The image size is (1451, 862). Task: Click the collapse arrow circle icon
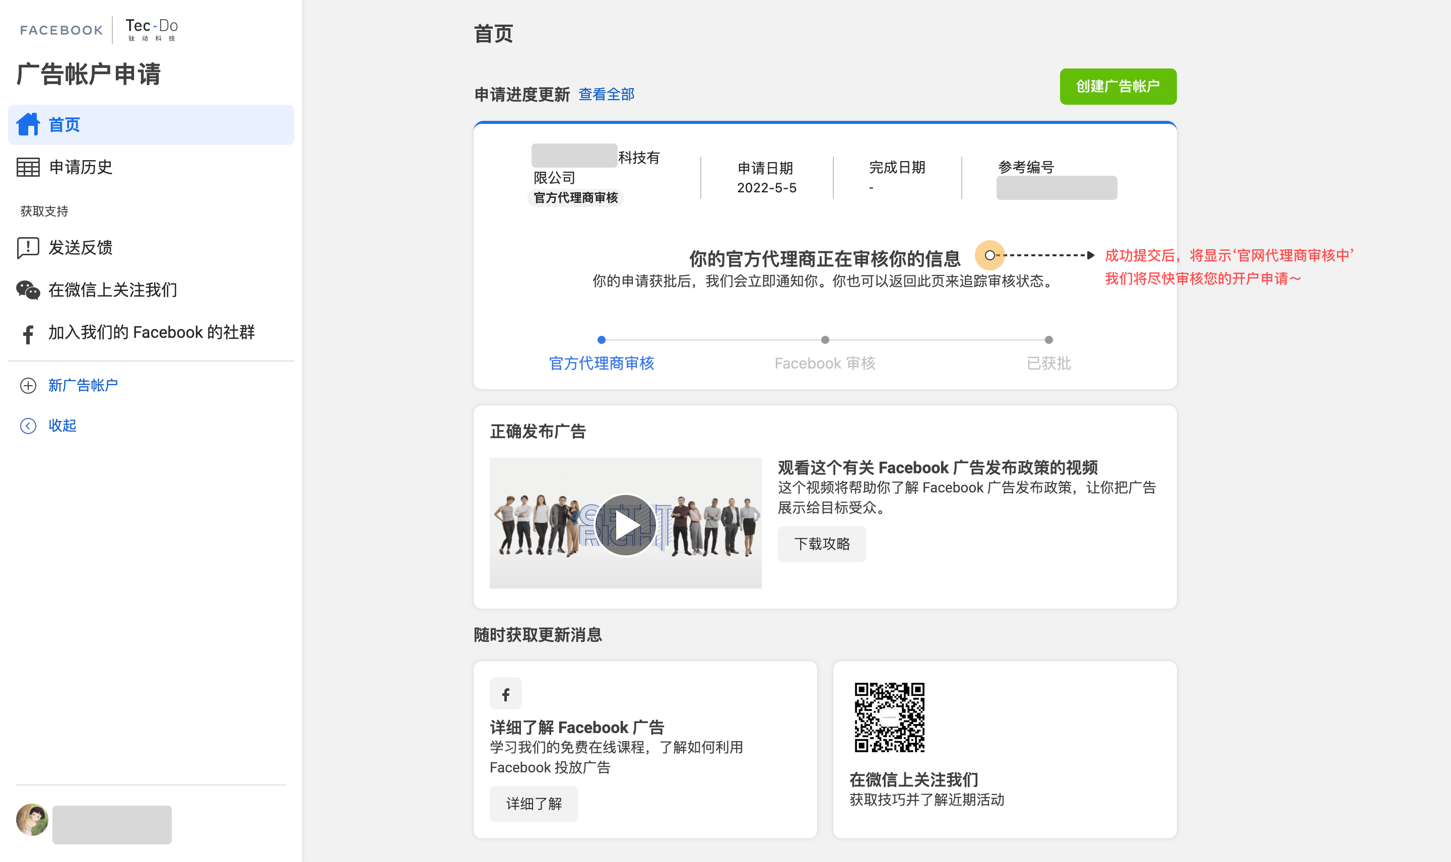28,426
